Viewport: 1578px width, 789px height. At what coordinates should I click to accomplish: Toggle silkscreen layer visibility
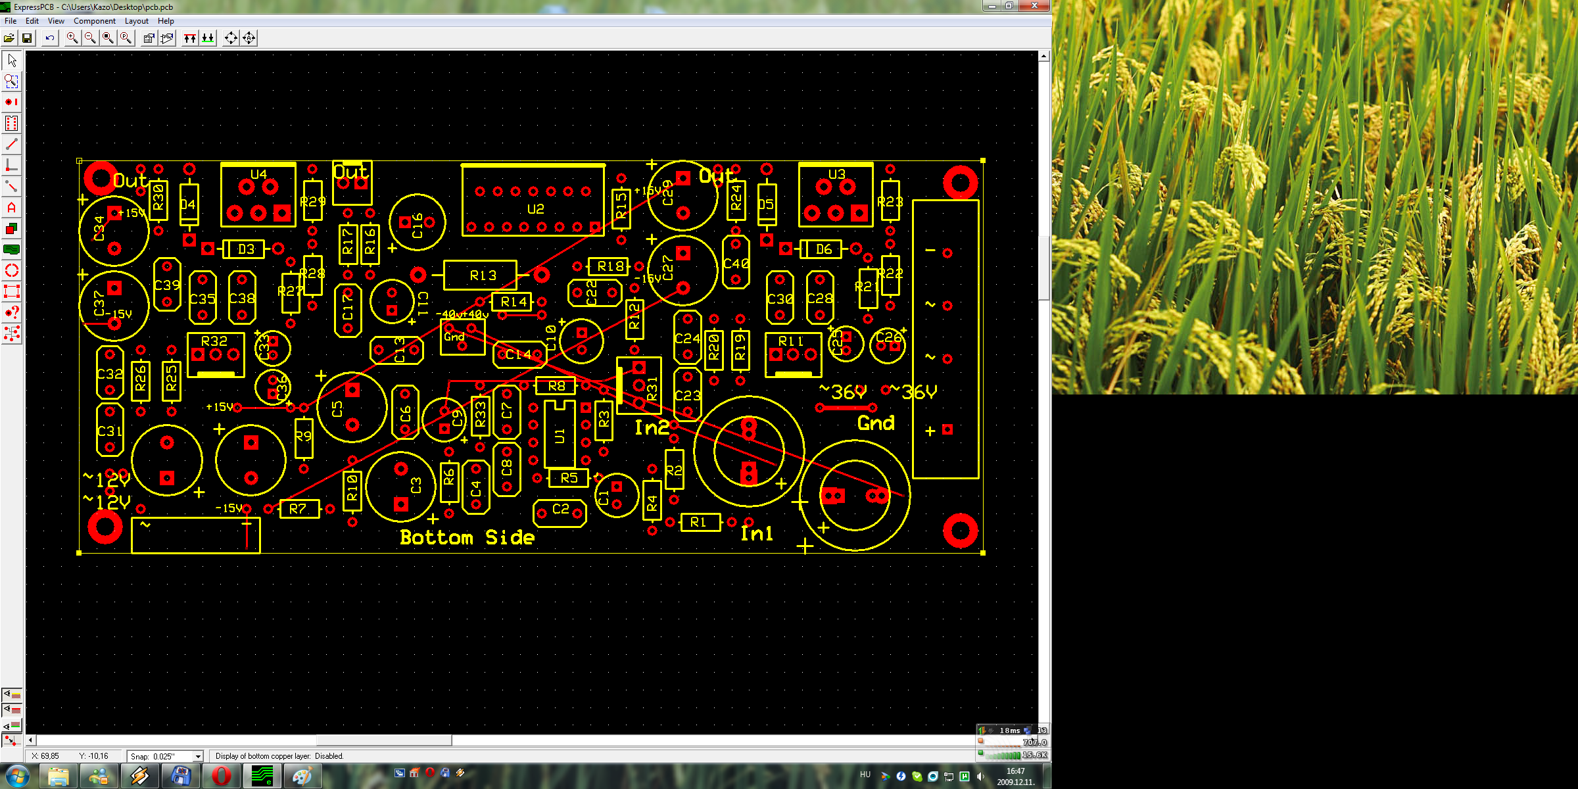pos(12,695)
